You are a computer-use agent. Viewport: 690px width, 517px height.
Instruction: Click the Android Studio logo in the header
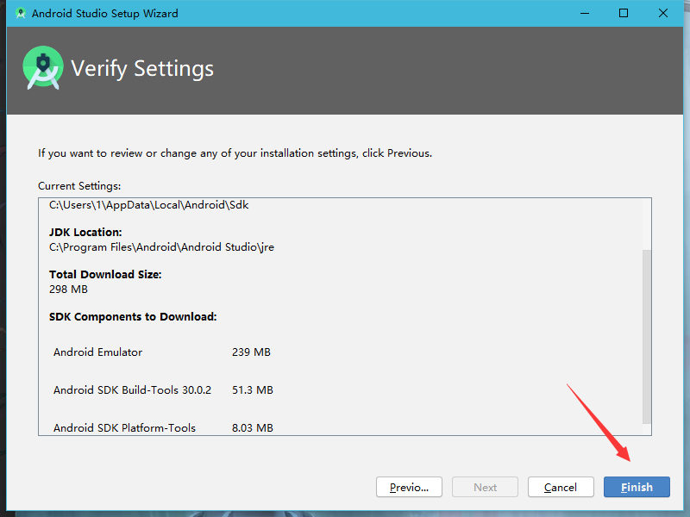42,68
